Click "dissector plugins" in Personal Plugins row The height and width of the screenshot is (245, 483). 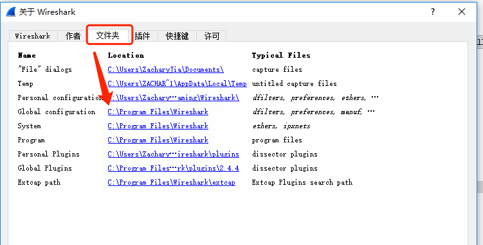coord(285,154)
